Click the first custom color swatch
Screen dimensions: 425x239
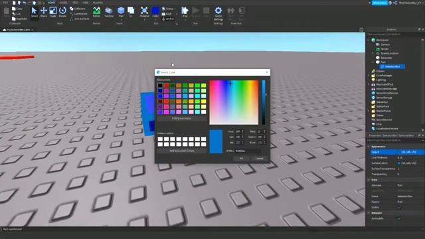click(160, 139)
